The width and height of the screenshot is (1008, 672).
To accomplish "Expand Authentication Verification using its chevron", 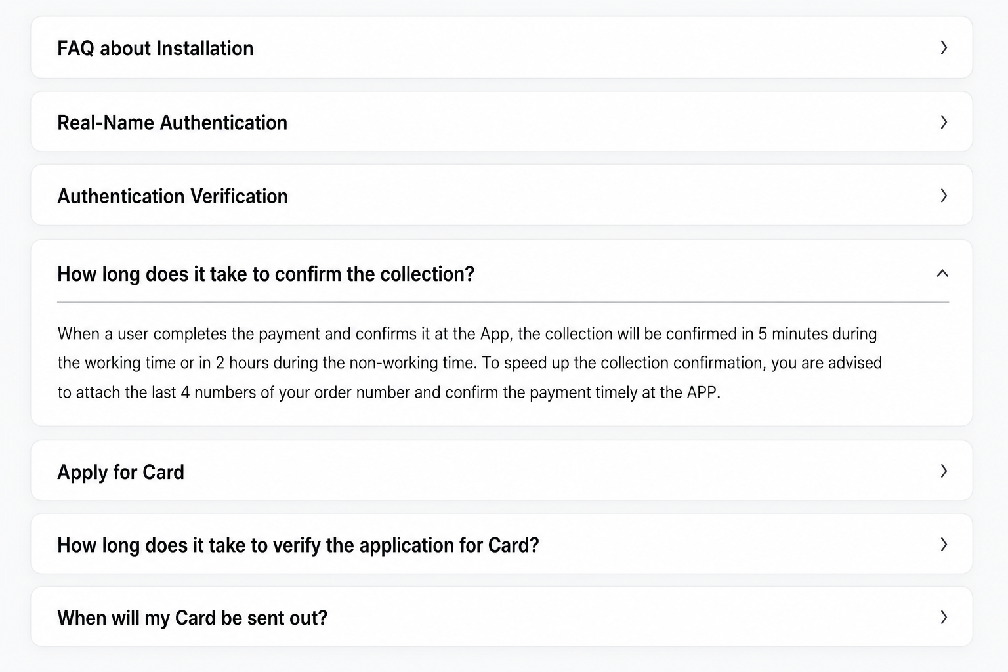I will (943, 196).
